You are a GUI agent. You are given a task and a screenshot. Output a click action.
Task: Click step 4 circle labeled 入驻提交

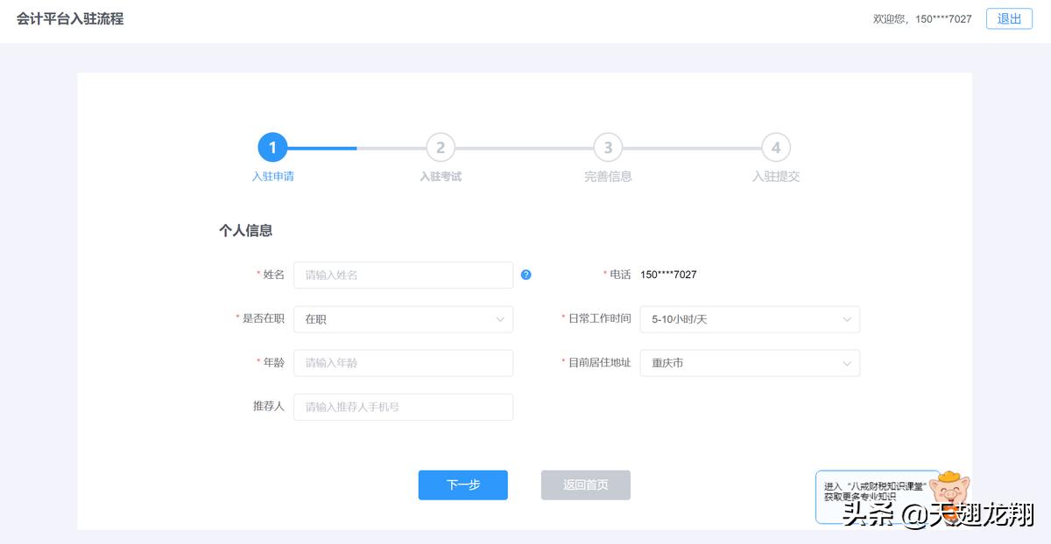(x=775, y=147)
